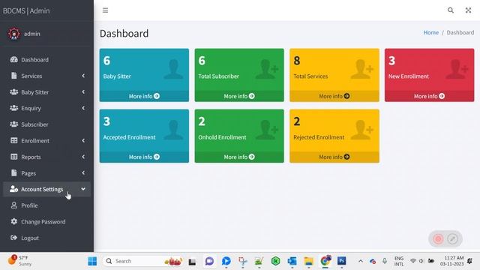
Task: Click the Total Subscriber card user-plus icon
Action: tap(267, 69)
